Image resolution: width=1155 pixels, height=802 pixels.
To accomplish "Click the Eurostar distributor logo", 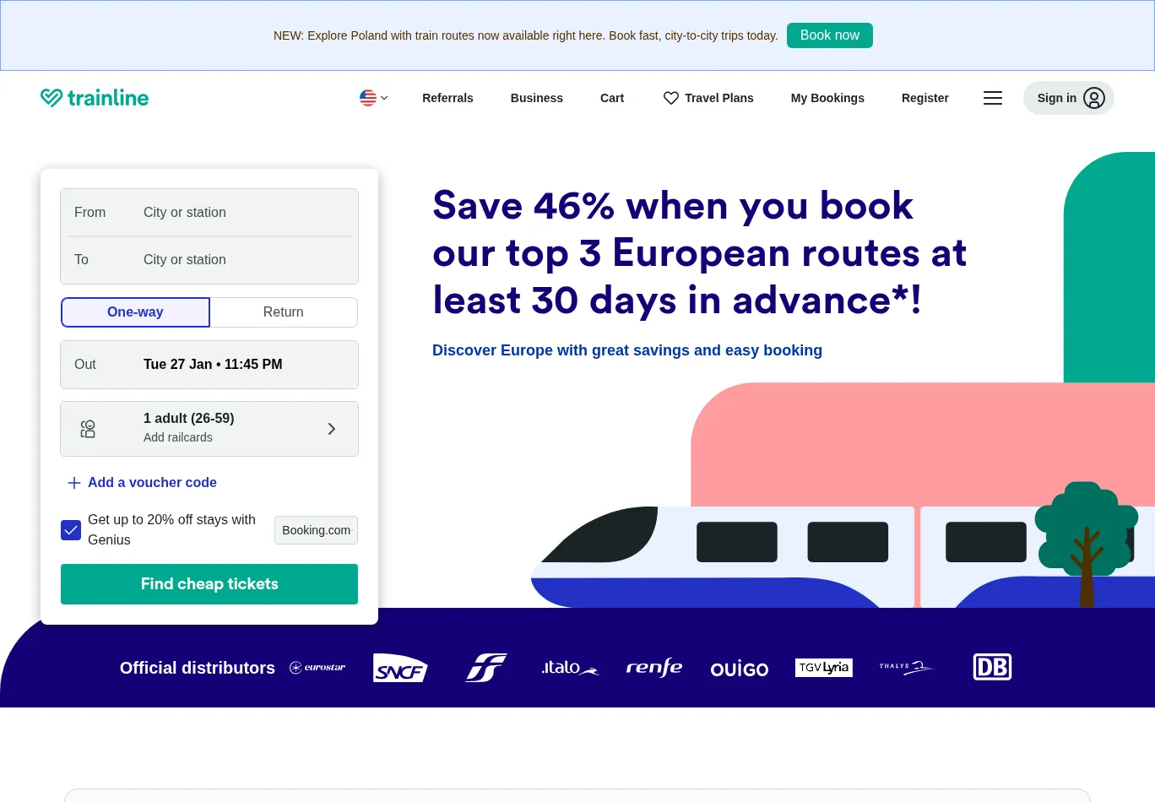I will coord(317,668).
